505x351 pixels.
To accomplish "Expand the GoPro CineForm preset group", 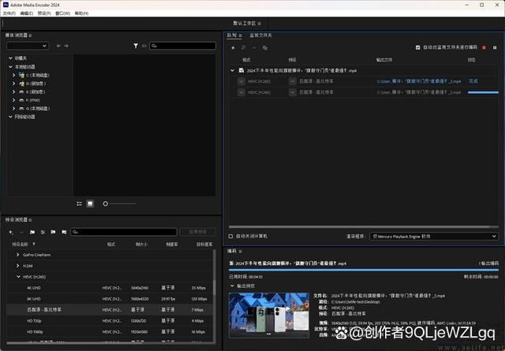I will pos(17,255).
